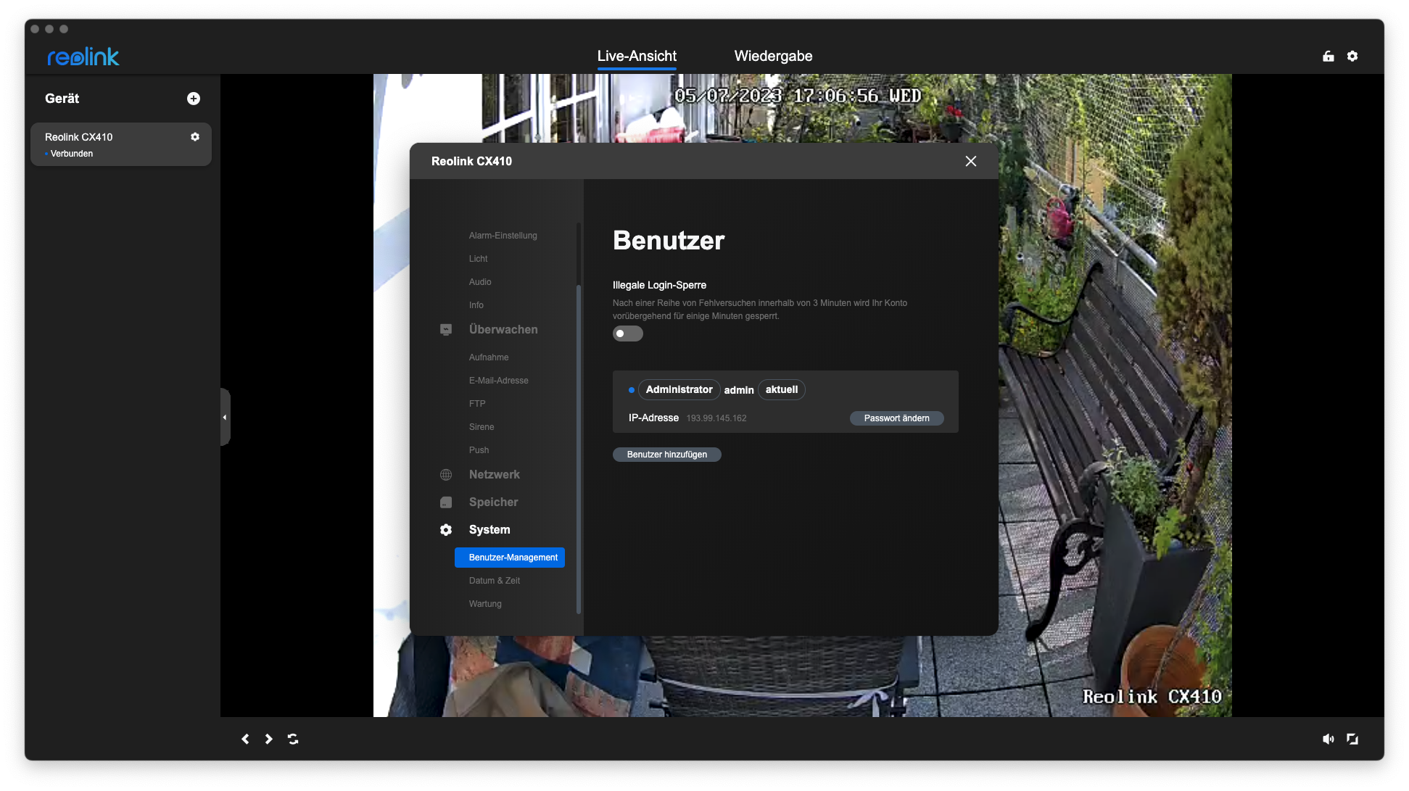Mute the speaker volume icon
This screenshot has width=1409, height=791.
point(1328,739)
